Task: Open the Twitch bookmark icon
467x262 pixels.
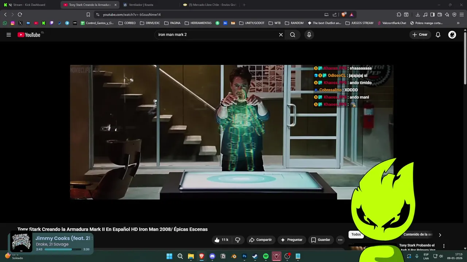Action: [51, 23]
